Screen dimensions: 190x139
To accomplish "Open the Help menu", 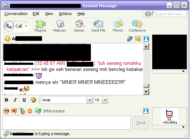I will [x=81, y=14].
